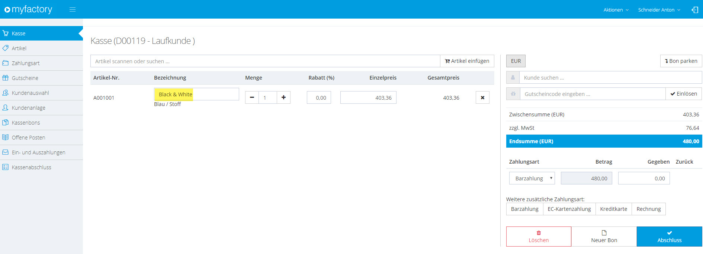Increase quantity with the plus button
This screenshot has height=254, width=703.
click(x=283, y=97)
